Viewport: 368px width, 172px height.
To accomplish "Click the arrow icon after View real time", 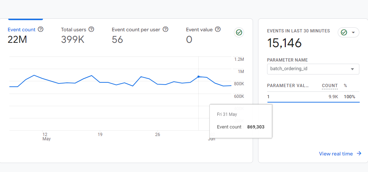I will tap(359, 154).
